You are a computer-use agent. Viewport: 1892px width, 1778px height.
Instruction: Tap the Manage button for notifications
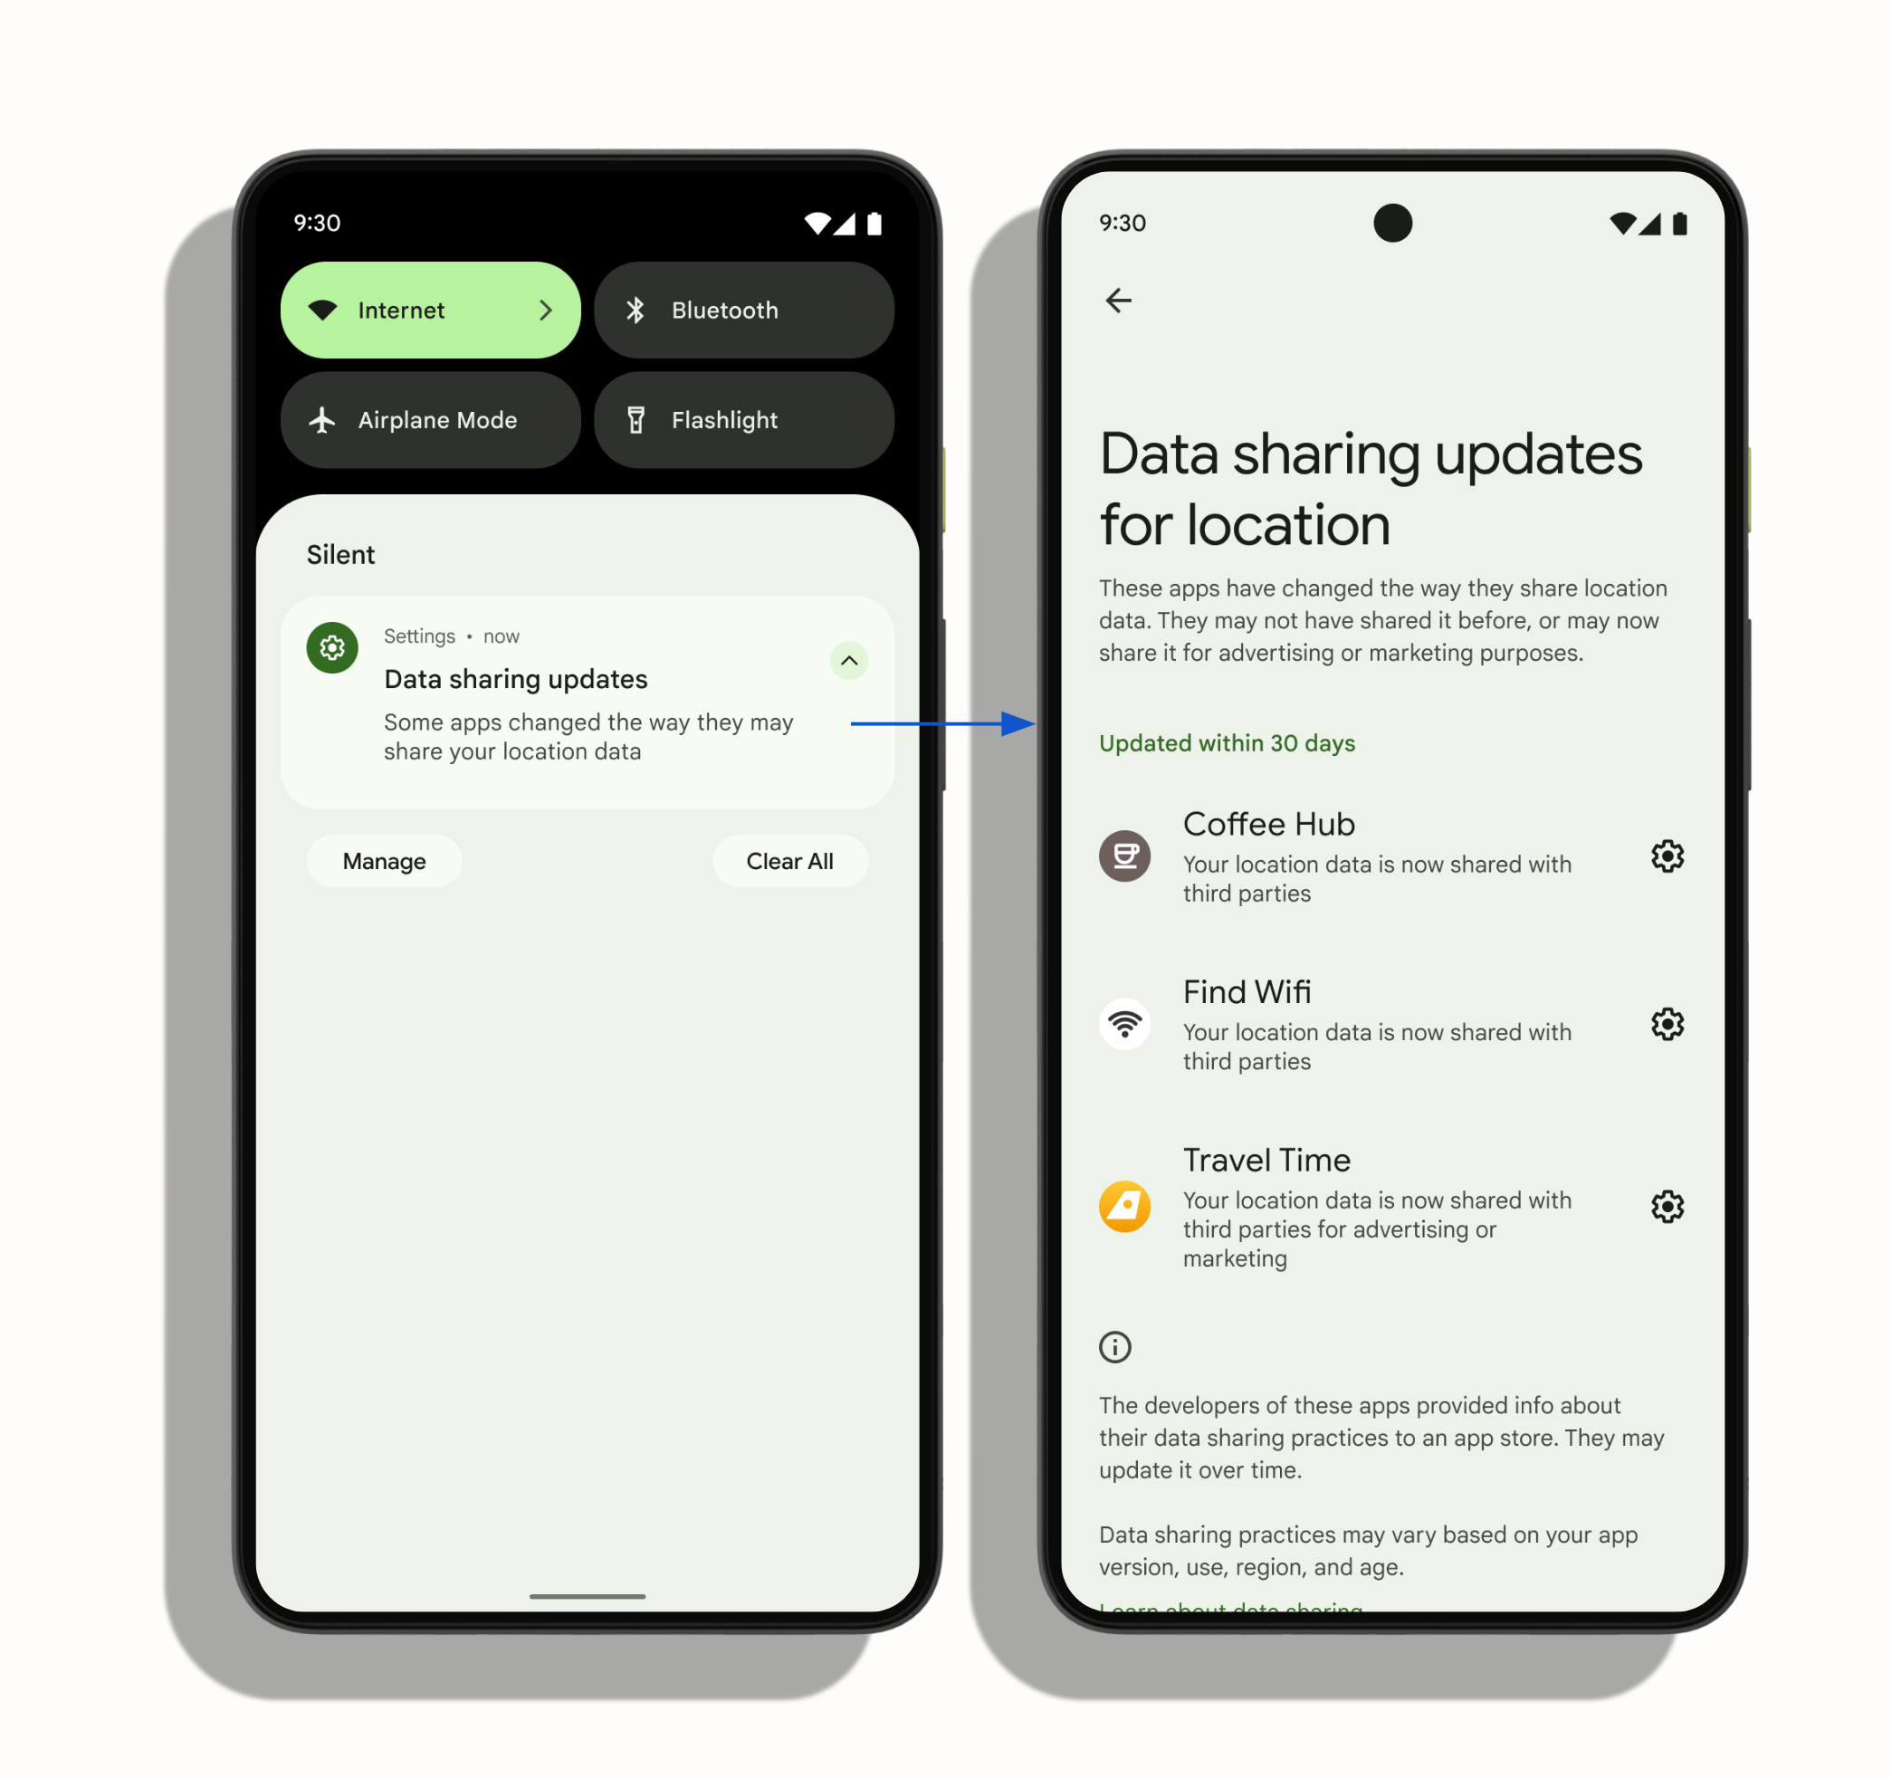point(386,859)
